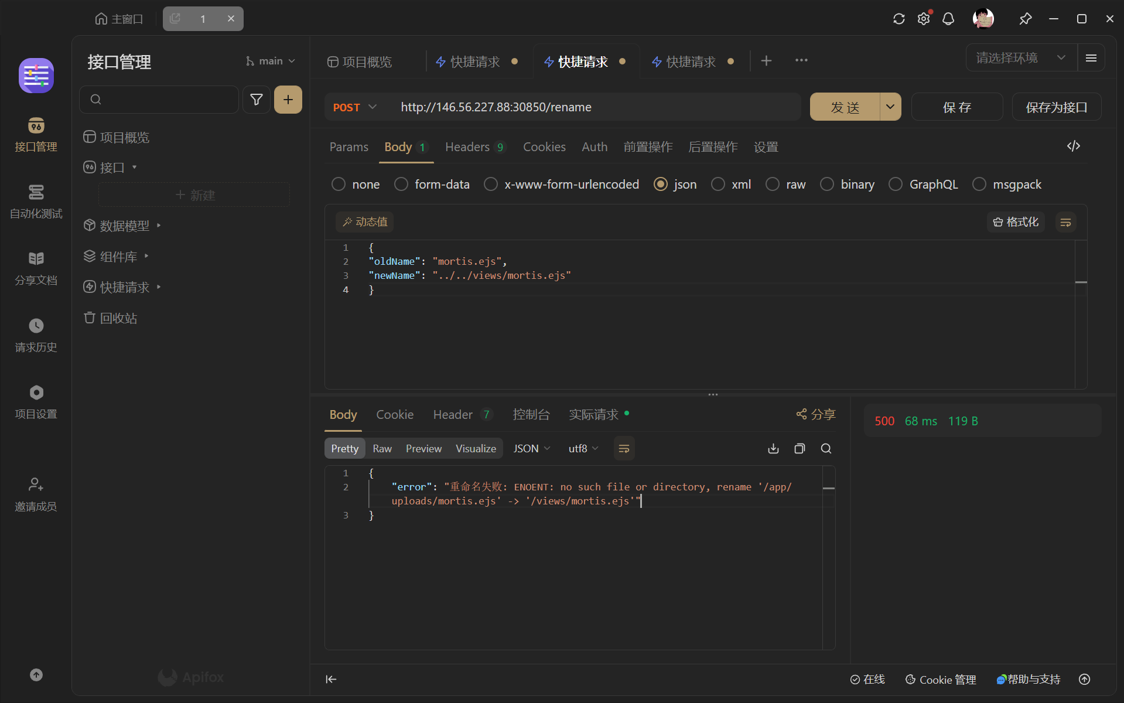Click the 保存为接口 button
1124x703 pixels.
coord(1057,107)
